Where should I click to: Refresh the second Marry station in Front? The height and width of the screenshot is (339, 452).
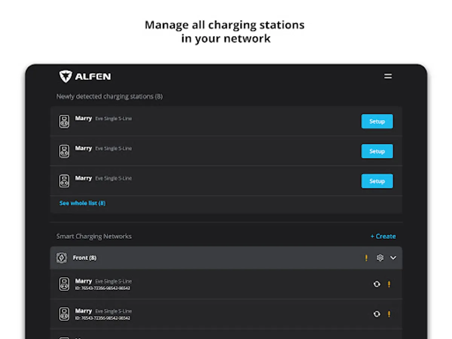coord(377,314)
